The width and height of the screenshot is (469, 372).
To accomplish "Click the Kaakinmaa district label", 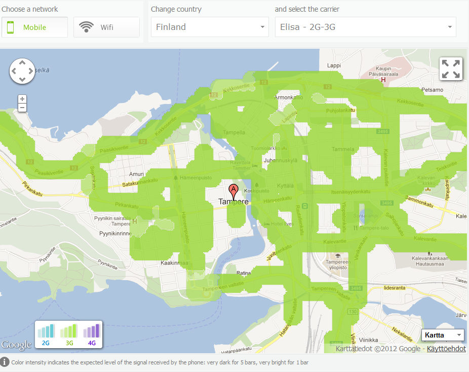I will click(x=174, y=263).
